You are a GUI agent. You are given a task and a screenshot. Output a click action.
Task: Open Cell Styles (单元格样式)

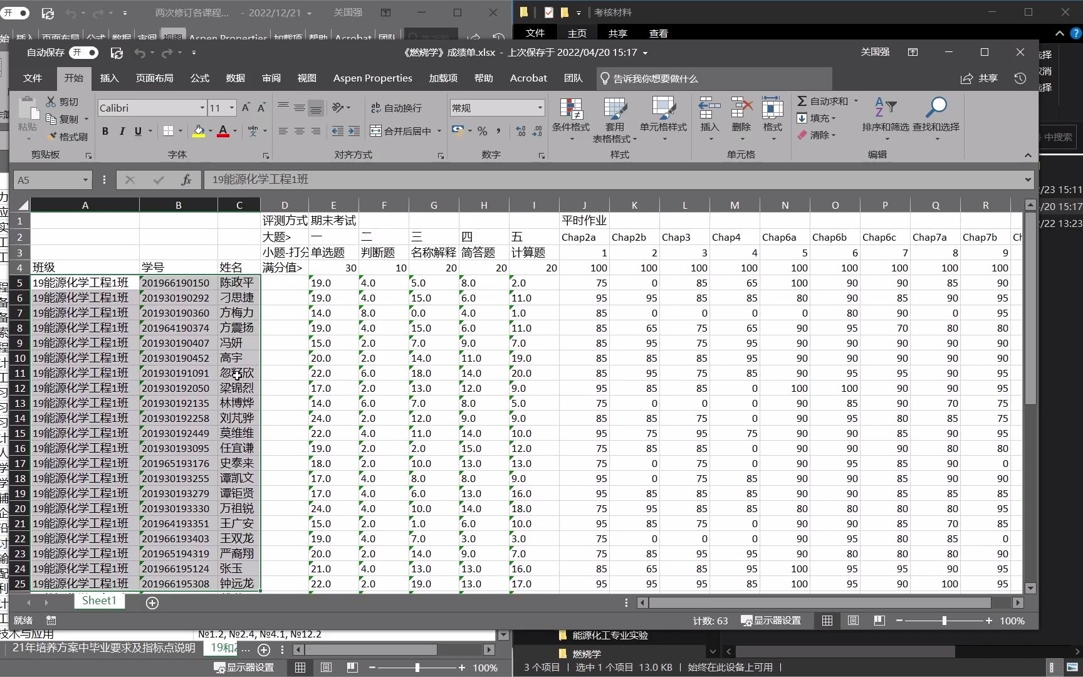[663, 119]
